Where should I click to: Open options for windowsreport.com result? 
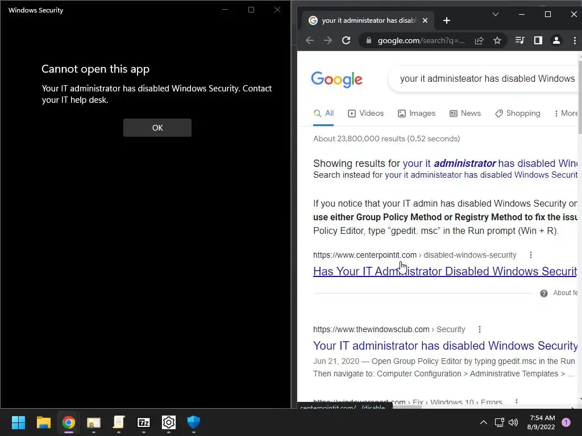[x=516, y=401]
